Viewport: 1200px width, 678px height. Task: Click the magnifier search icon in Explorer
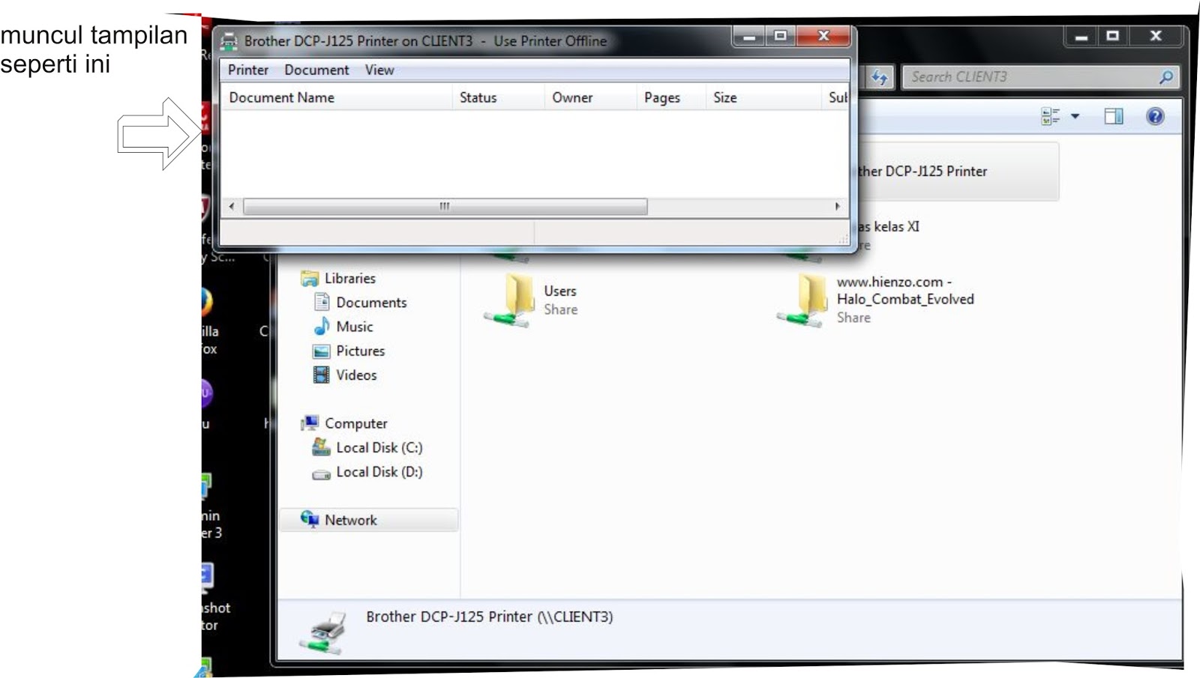[x=1166, y=77]
